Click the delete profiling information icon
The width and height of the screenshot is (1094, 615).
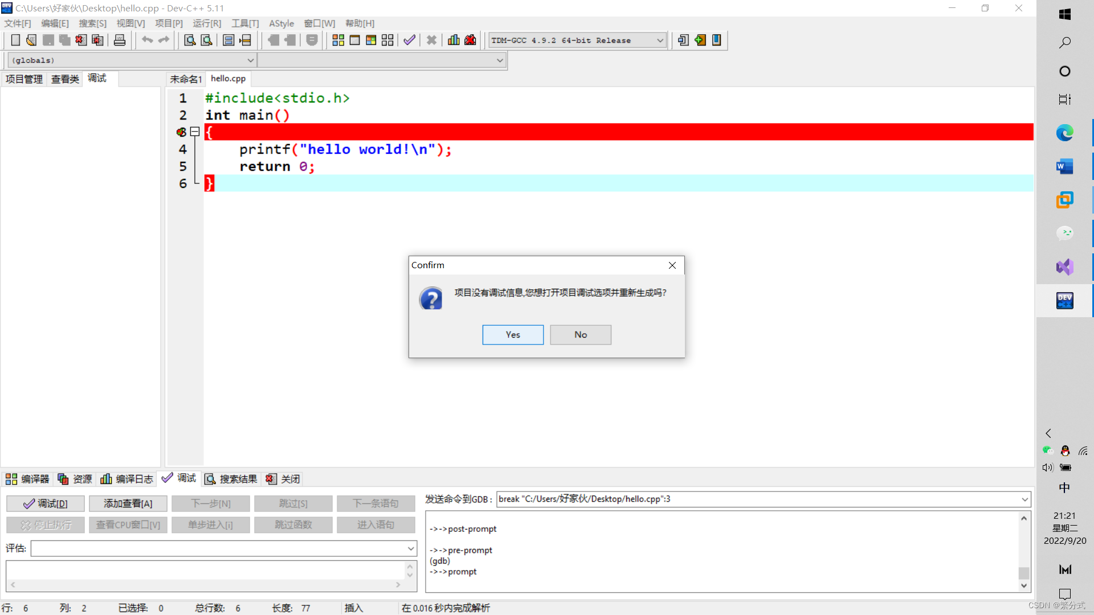[470, 40]
